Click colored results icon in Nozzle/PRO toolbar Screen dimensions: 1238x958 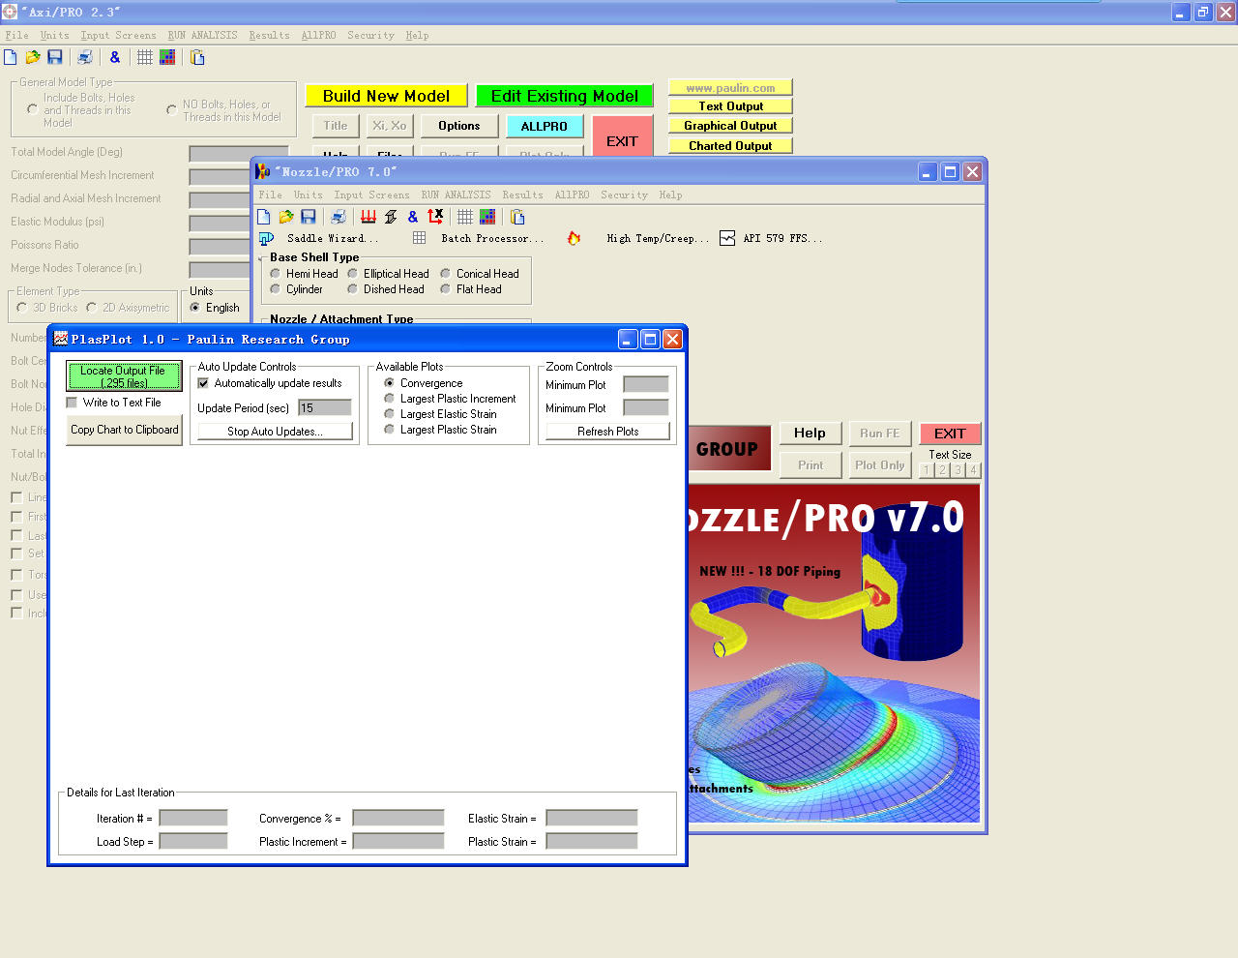[x=487, y=217]
